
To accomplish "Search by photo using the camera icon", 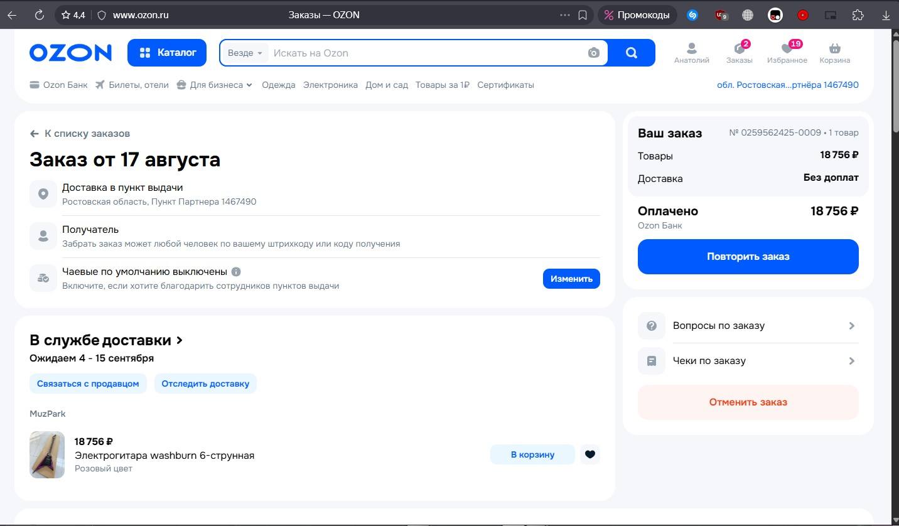I will click(594, 53).
